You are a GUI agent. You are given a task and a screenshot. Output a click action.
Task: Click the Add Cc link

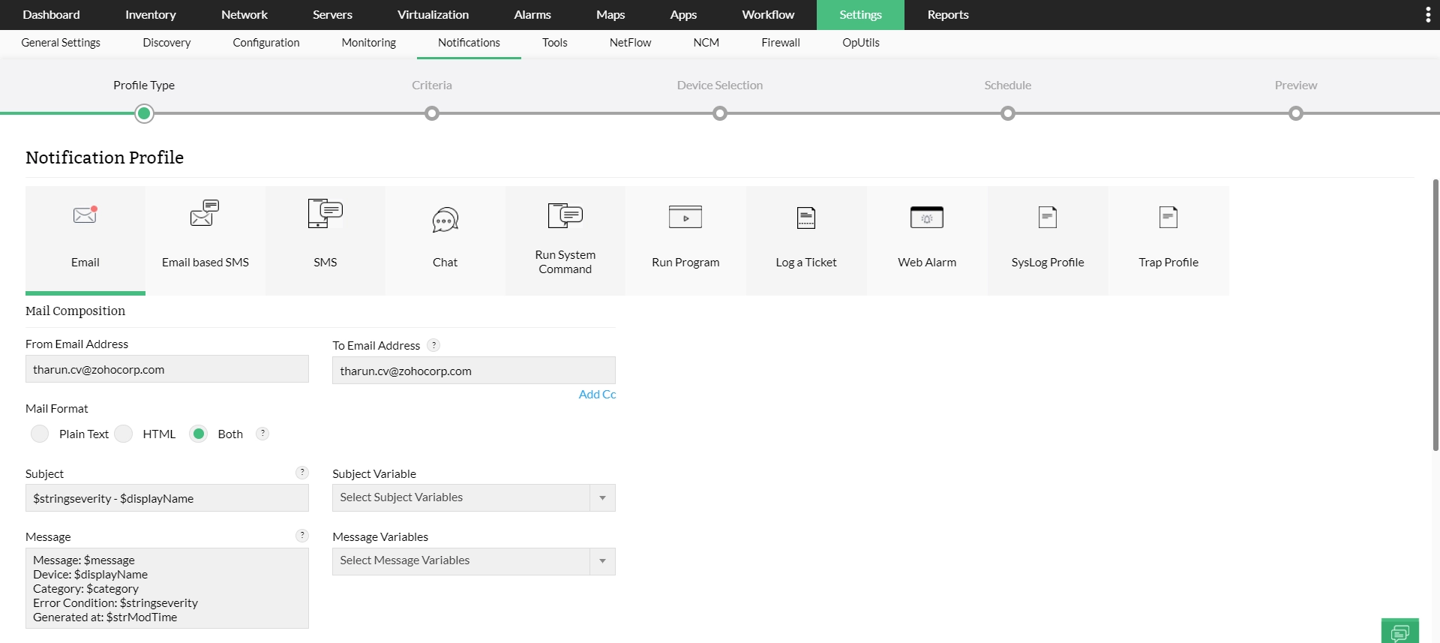point(597,395)
